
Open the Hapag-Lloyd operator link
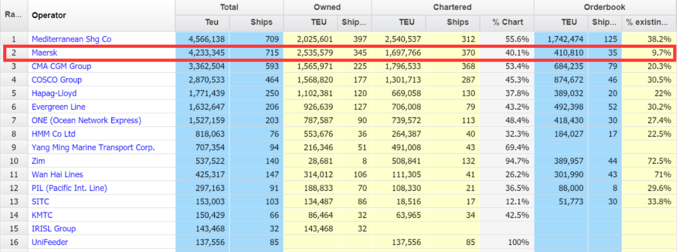(x=53, y=93)
